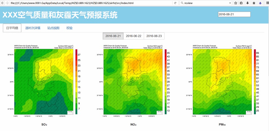Open the browser hamburger menu

[266, 3]
